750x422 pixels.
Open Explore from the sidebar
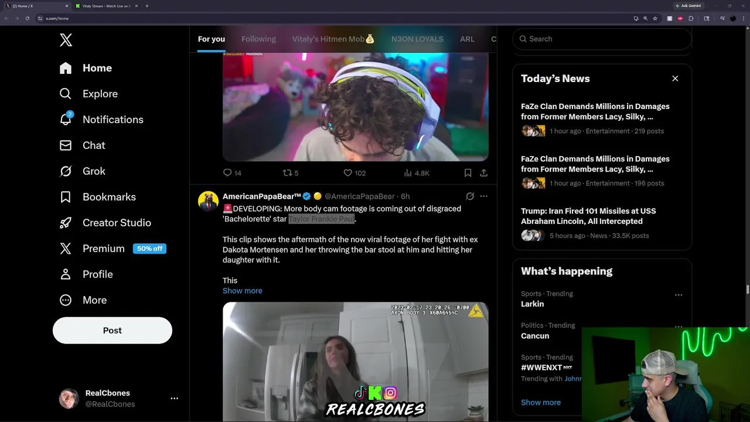coord(88,94)
